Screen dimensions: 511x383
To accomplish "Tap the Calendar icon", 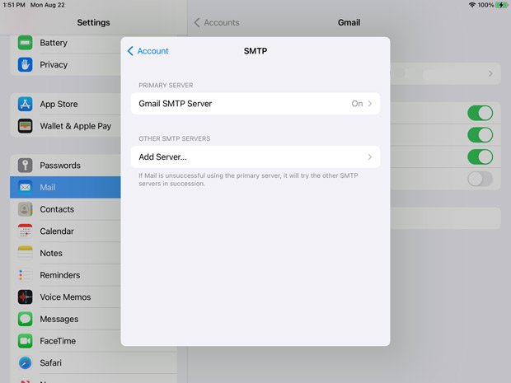I will click(25, 231).
